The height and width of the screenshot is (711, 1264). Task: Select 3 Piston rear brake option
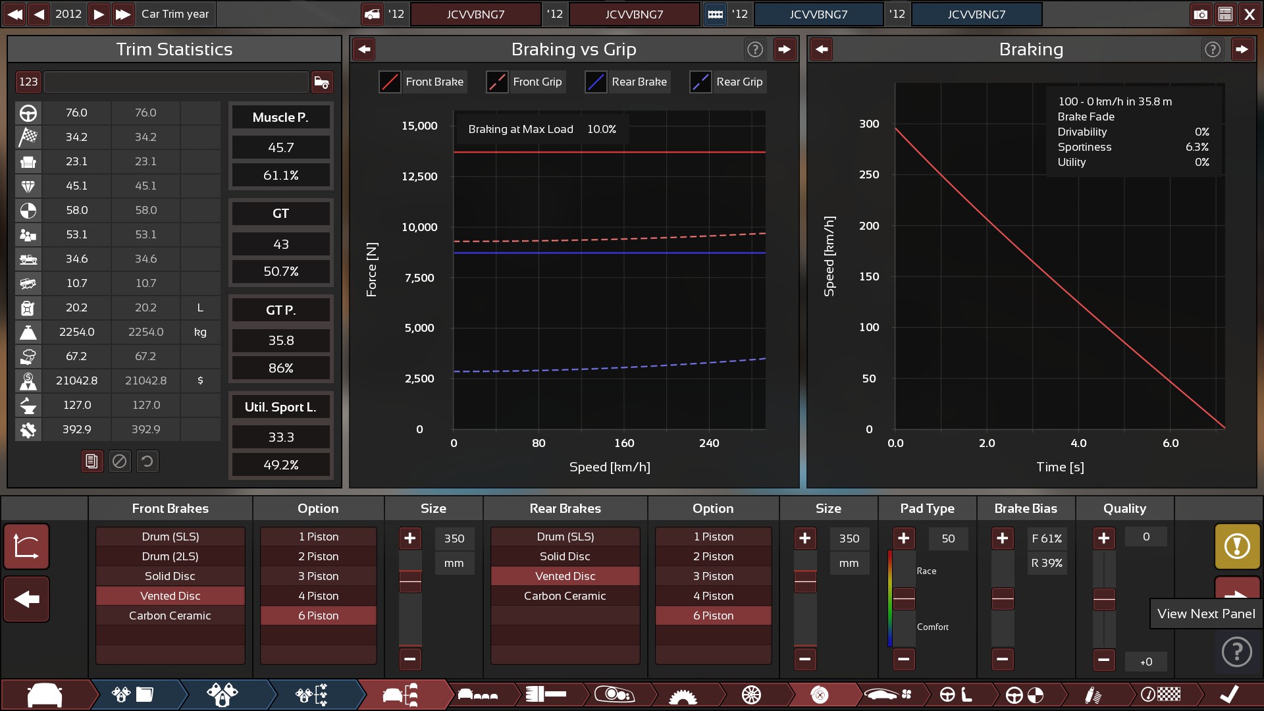714,576
